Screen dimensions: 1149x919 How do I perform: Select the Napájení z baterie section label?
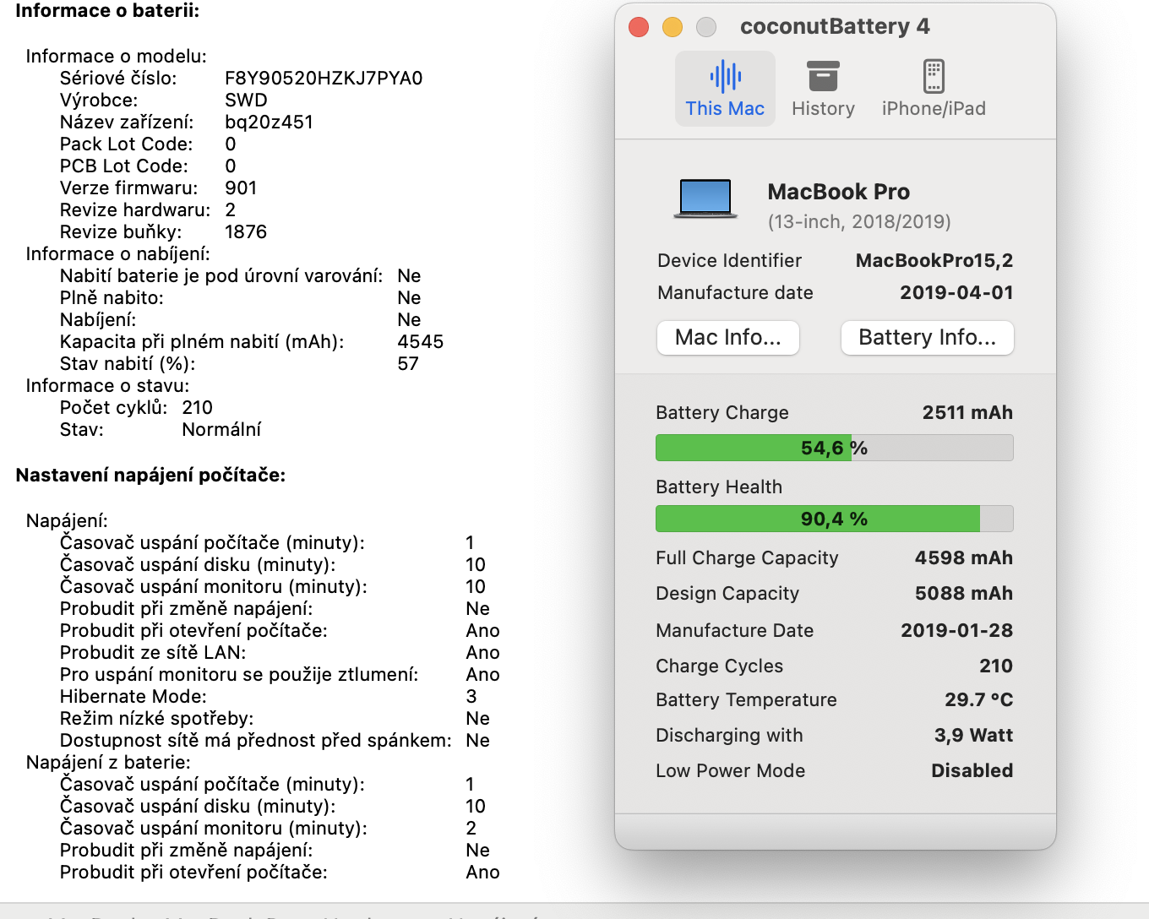(x=109, y=762)
